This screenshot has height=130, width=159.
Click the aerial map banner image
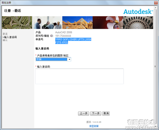[17, 23]
